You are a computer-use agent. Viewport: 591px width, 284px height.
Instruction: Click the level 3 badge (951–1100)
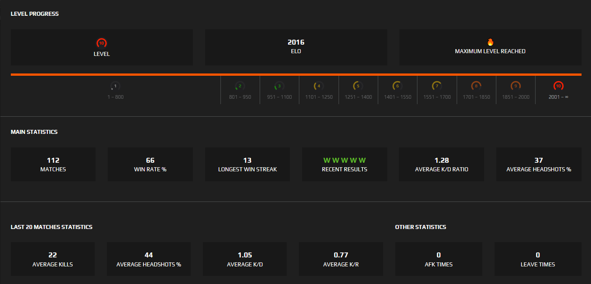pos(279,85)
